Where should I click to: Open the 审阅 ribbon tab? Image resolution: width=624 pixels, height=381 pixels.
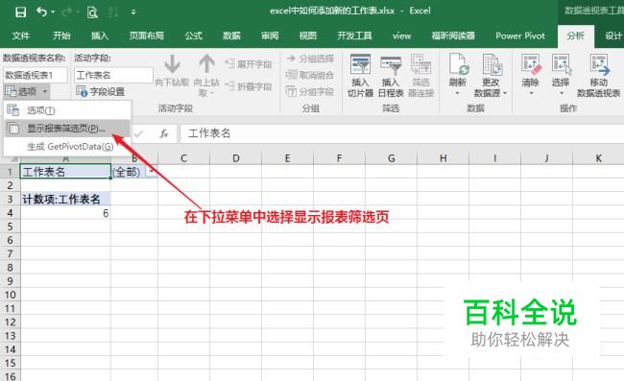point(270,36)
